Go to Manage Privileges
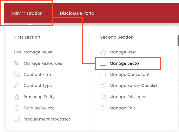The height and width of the screenshot is (132, 179). coord(128,97)
